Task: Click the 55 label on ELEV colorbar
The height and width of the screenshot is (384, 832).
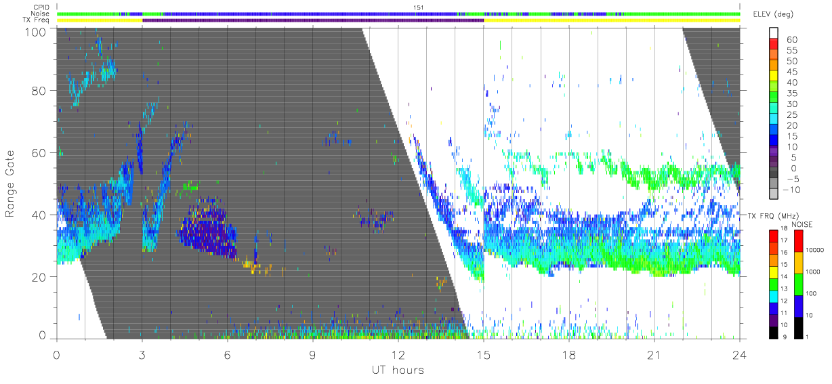Action: 793,51
